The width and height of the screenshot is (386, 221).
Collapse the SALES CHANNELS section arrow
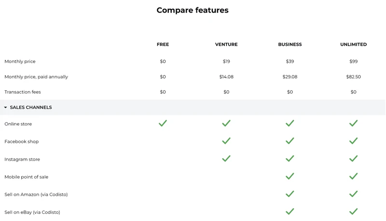(5, 107)
